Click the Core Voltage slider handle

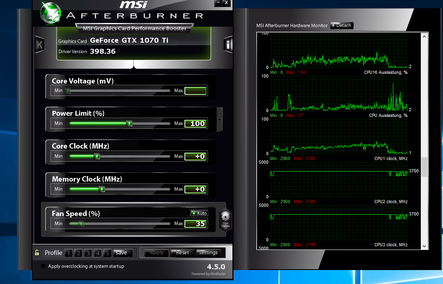(69, 91)
